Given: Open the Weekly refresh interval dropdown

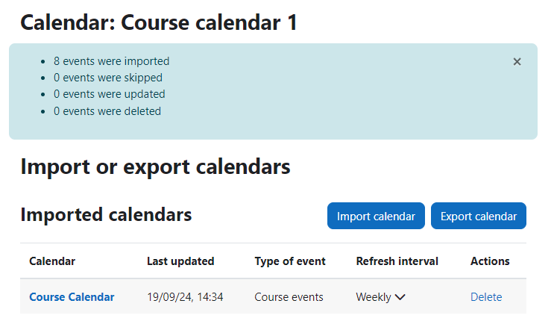Looking at the screenshot, I should [x=380, y=297].
